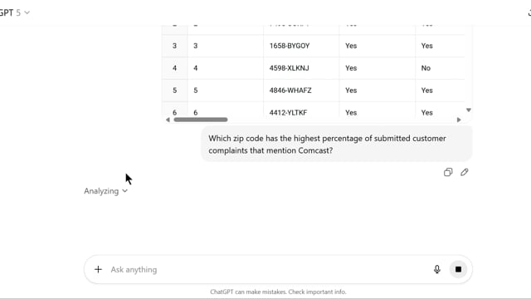The width and height of the screenshot is (531, 299).
Task: Click the Comcast complaints question bubble
Action: (337, 144)
